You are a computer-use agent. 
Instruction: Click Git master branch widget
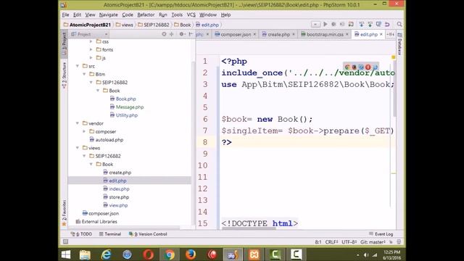[373, 242]
